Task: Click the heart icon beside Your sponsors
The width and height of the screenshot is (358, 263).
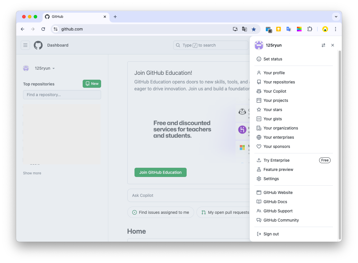Action: pyautogui.click(x=259, y=146)
